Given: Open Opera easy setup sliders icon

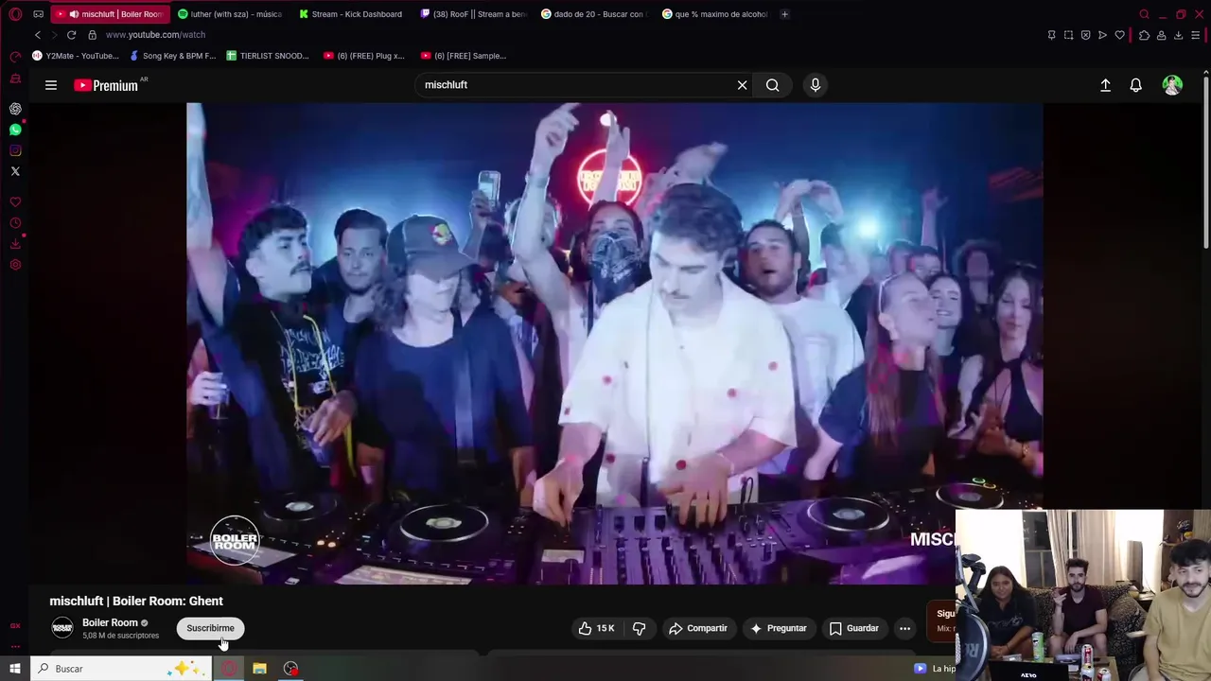Looking at the screenshot, I should (x=1196, y=35).
